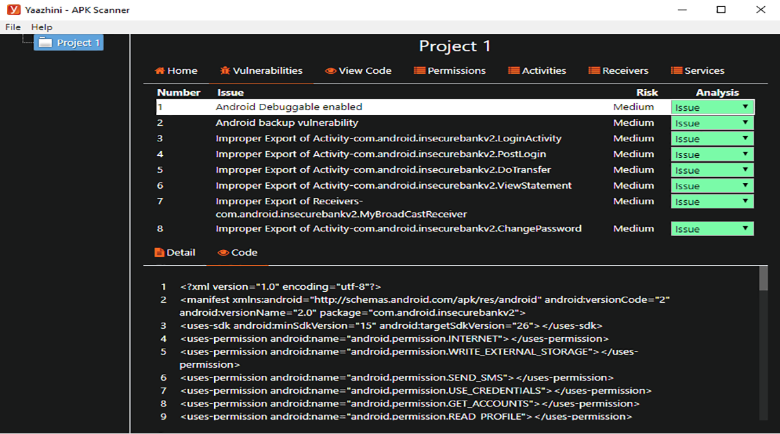Image resolution: width=780 pixels, height=434 pixels.
Task: Click the READ_PROFILE permission code line
Action: (x=406, y=416)
